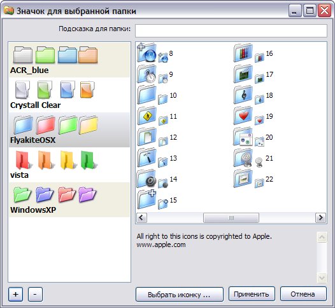The height and width of the screenshot is (308, 335).
Task: Click the small at-sign stamp icon 21
Action: [259, 163]
